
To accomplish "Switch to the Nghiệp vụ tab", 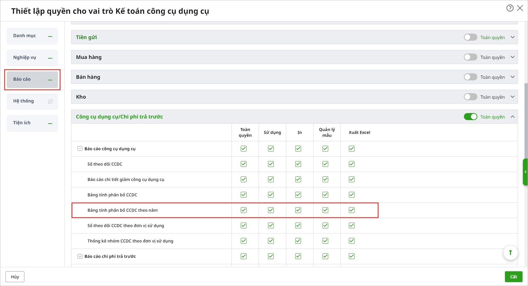I will coord(32,58).
